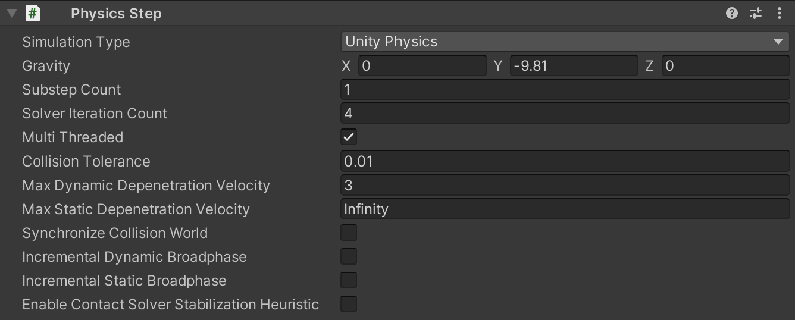The image size is (795, 320).
Task: Click the Substep Count field
Action: (x=565, y=90)
